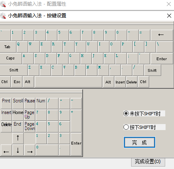Click the Home key
Viewport: 174px width, 169px height.
(x=18, y=115)
